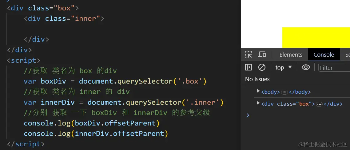
Task: Click the yellow box in the page preview
Action: 316,37
